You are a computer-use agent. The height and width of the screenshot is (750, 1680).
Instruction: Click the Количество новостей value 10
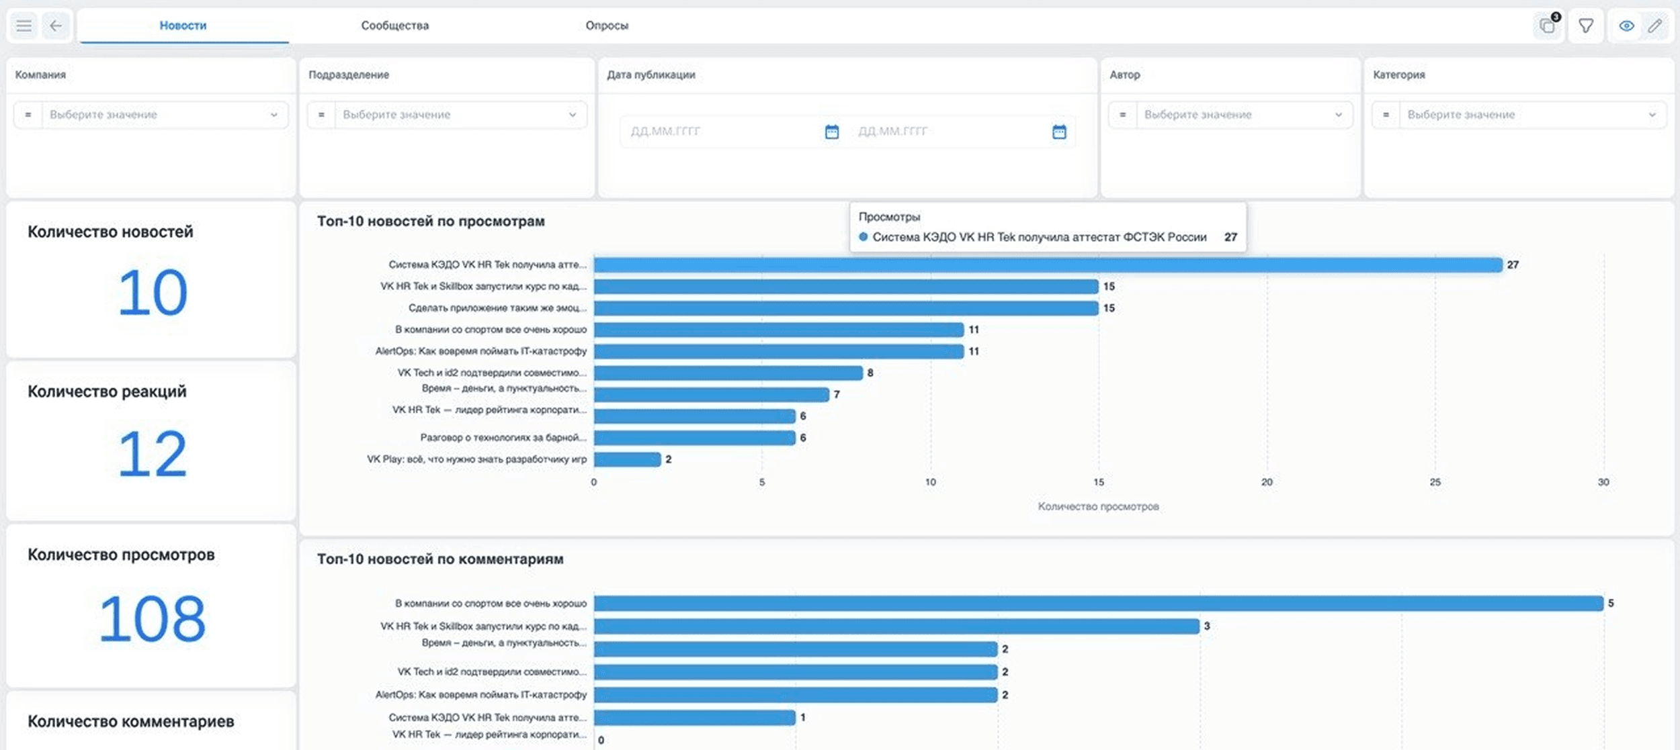coord(153,293)
